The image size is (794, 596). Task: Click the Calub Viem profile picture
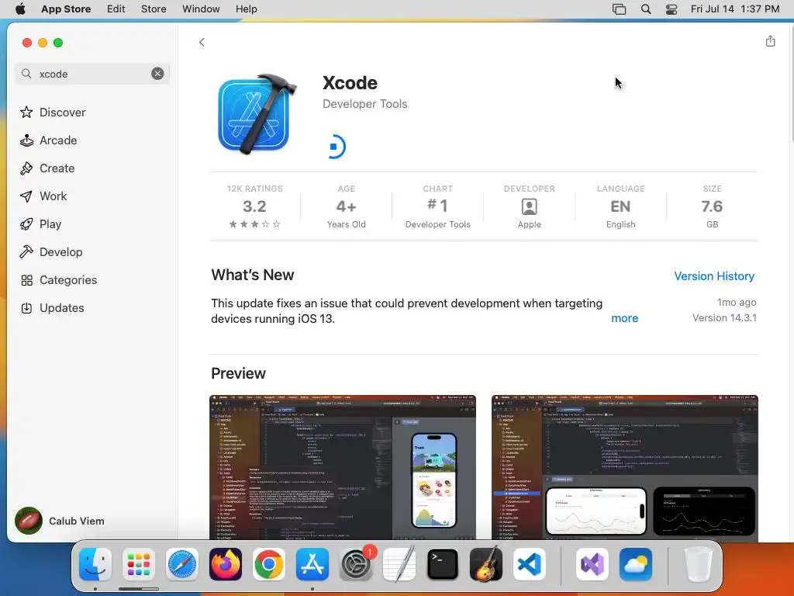29,521
